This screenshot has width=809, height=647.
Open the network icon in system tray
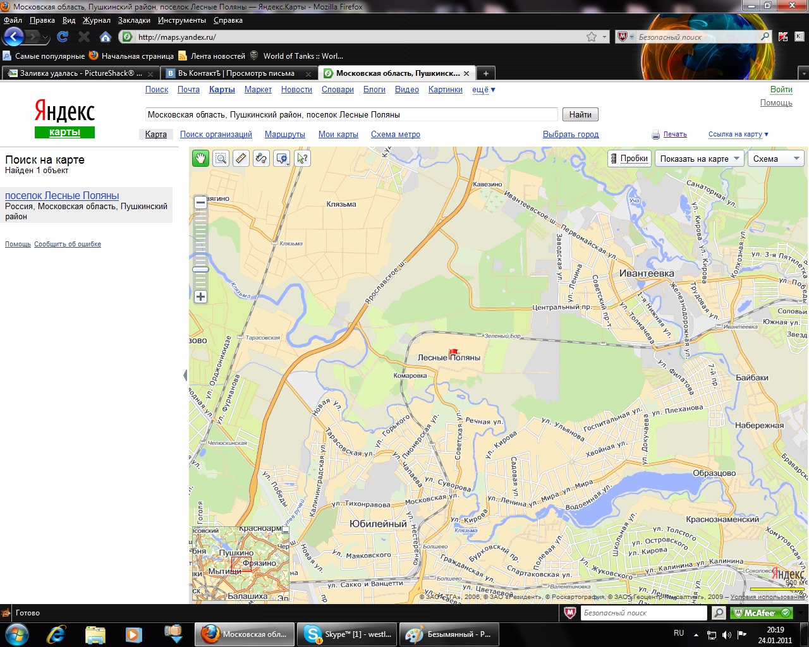coord(711,634)
